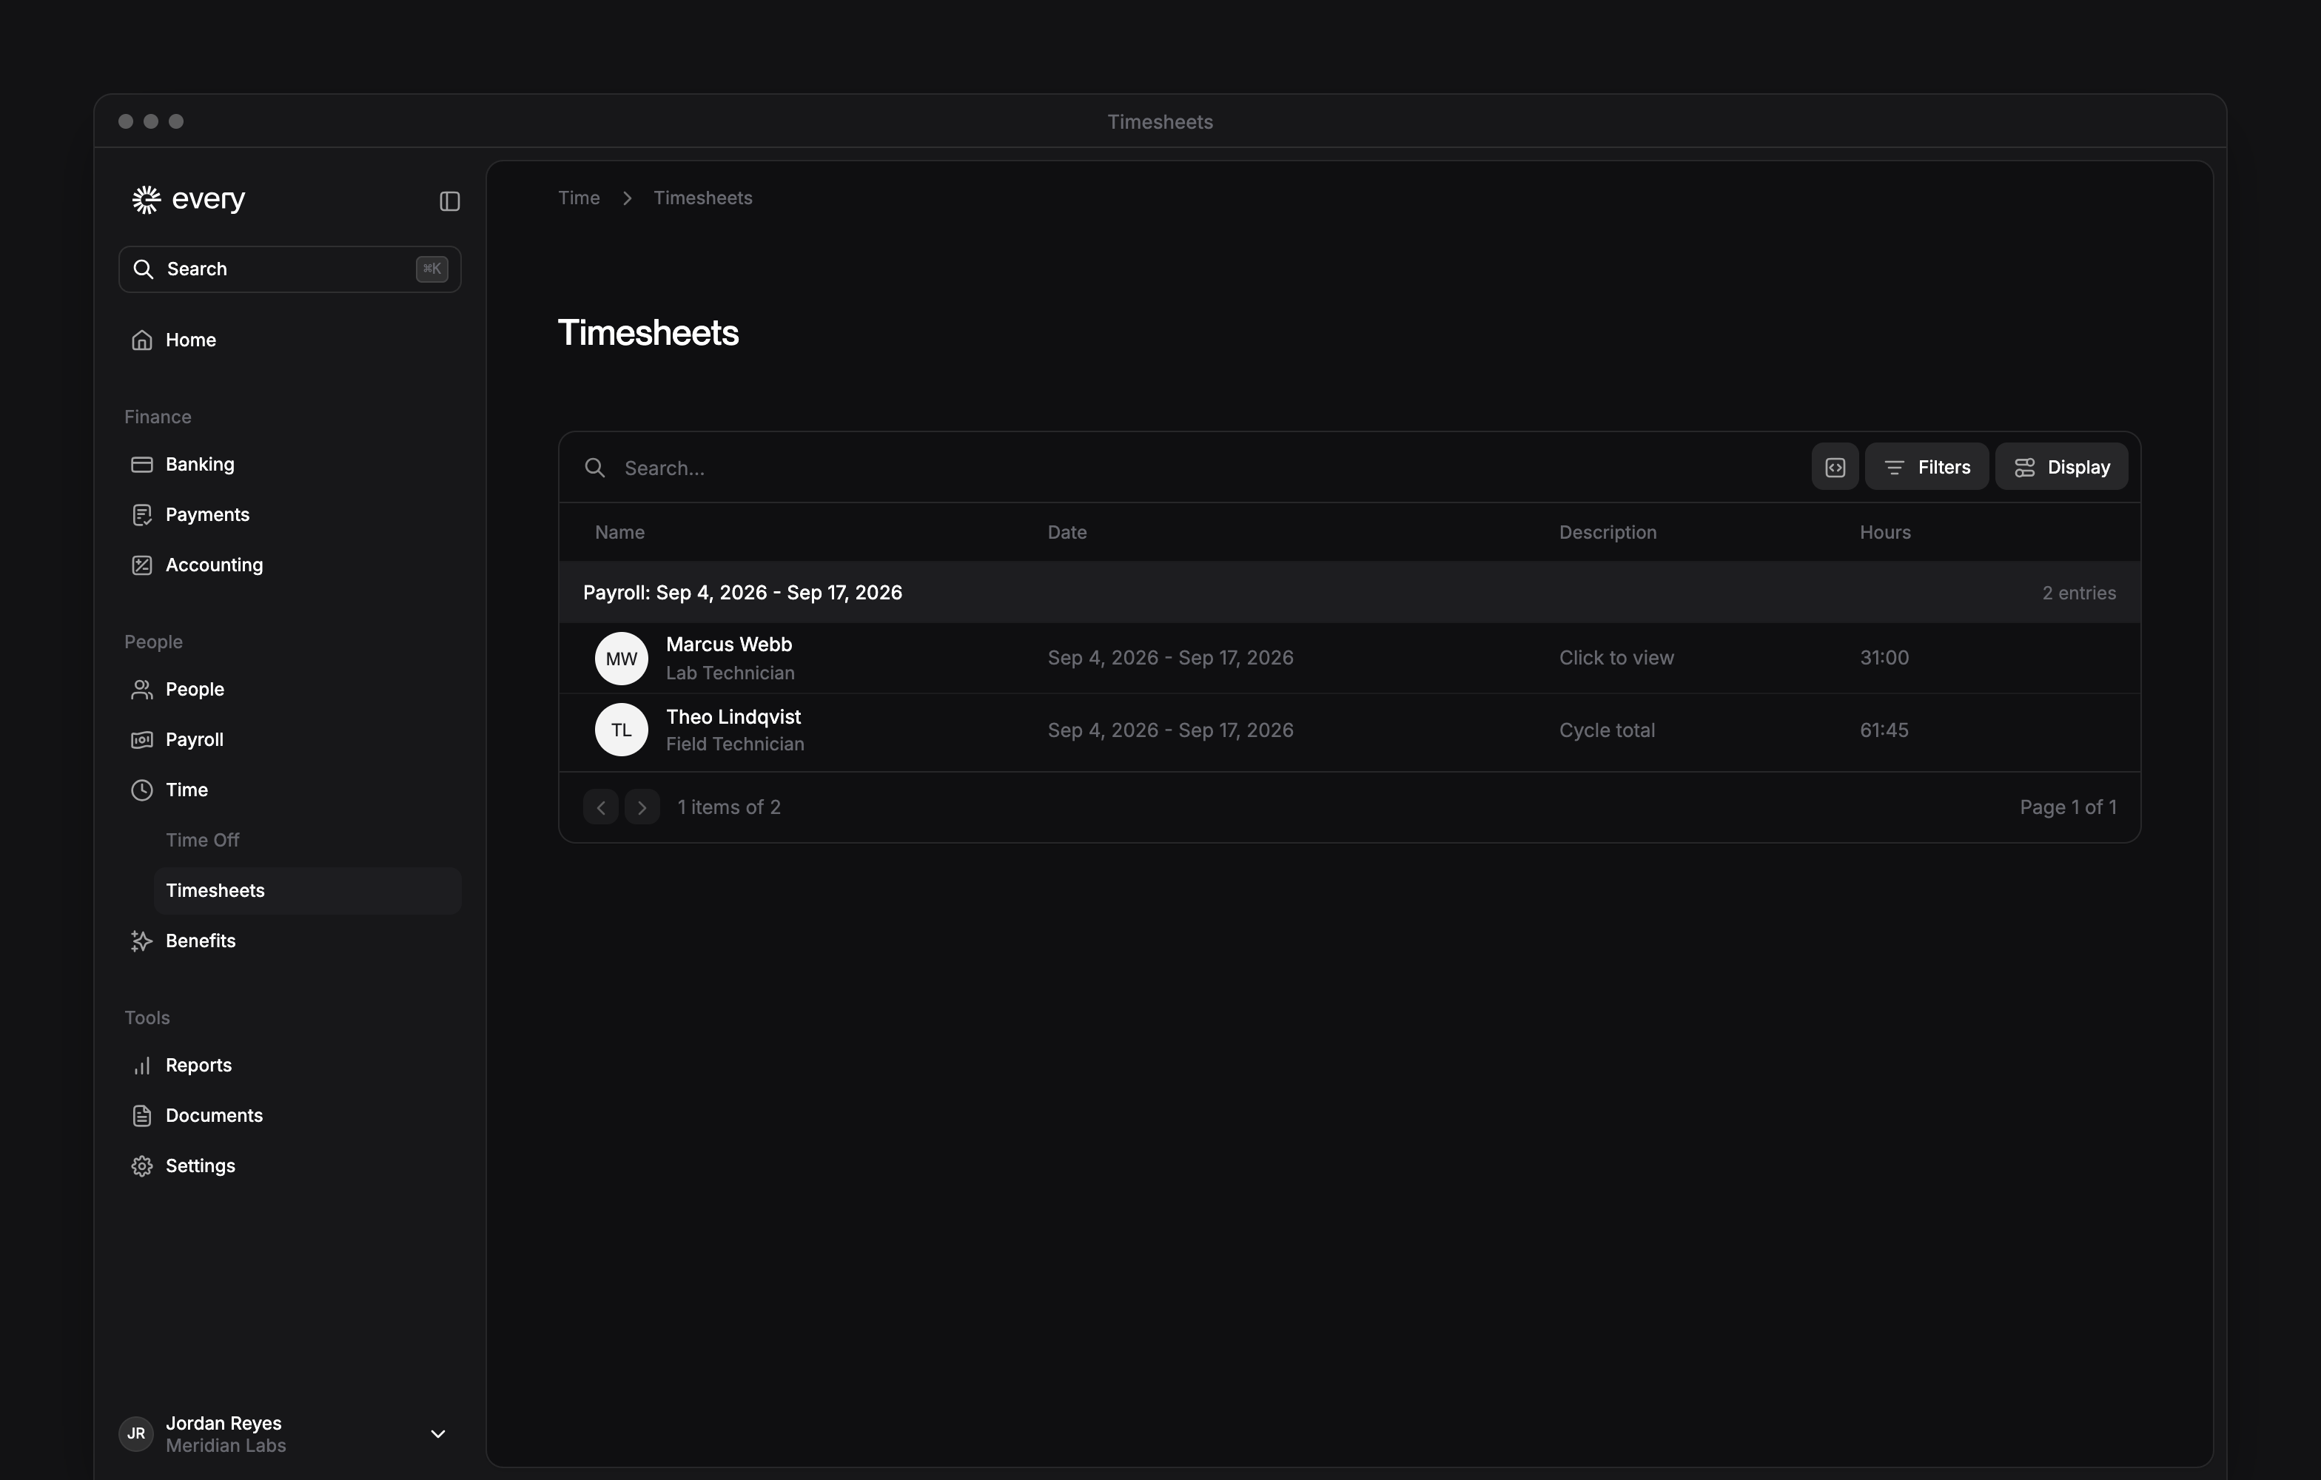Click the Description column header
Screen dimensions: 2321x1480
click(1608, 532)
